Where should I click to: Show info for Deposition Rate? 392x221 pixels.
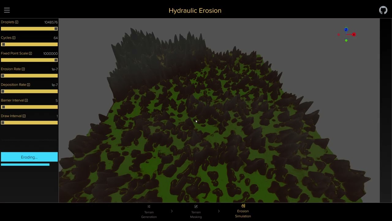pyautogui.click(x=28, y=85)
